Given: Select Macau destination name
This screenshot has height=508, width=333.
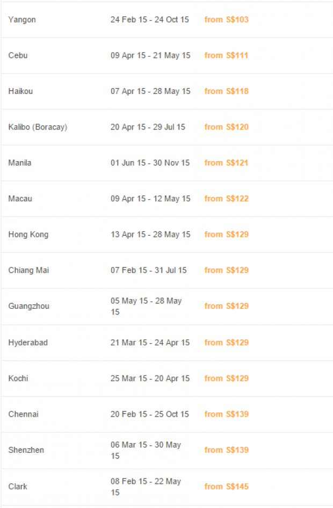Looking at the screenshot, I should [x=20, y=199].
